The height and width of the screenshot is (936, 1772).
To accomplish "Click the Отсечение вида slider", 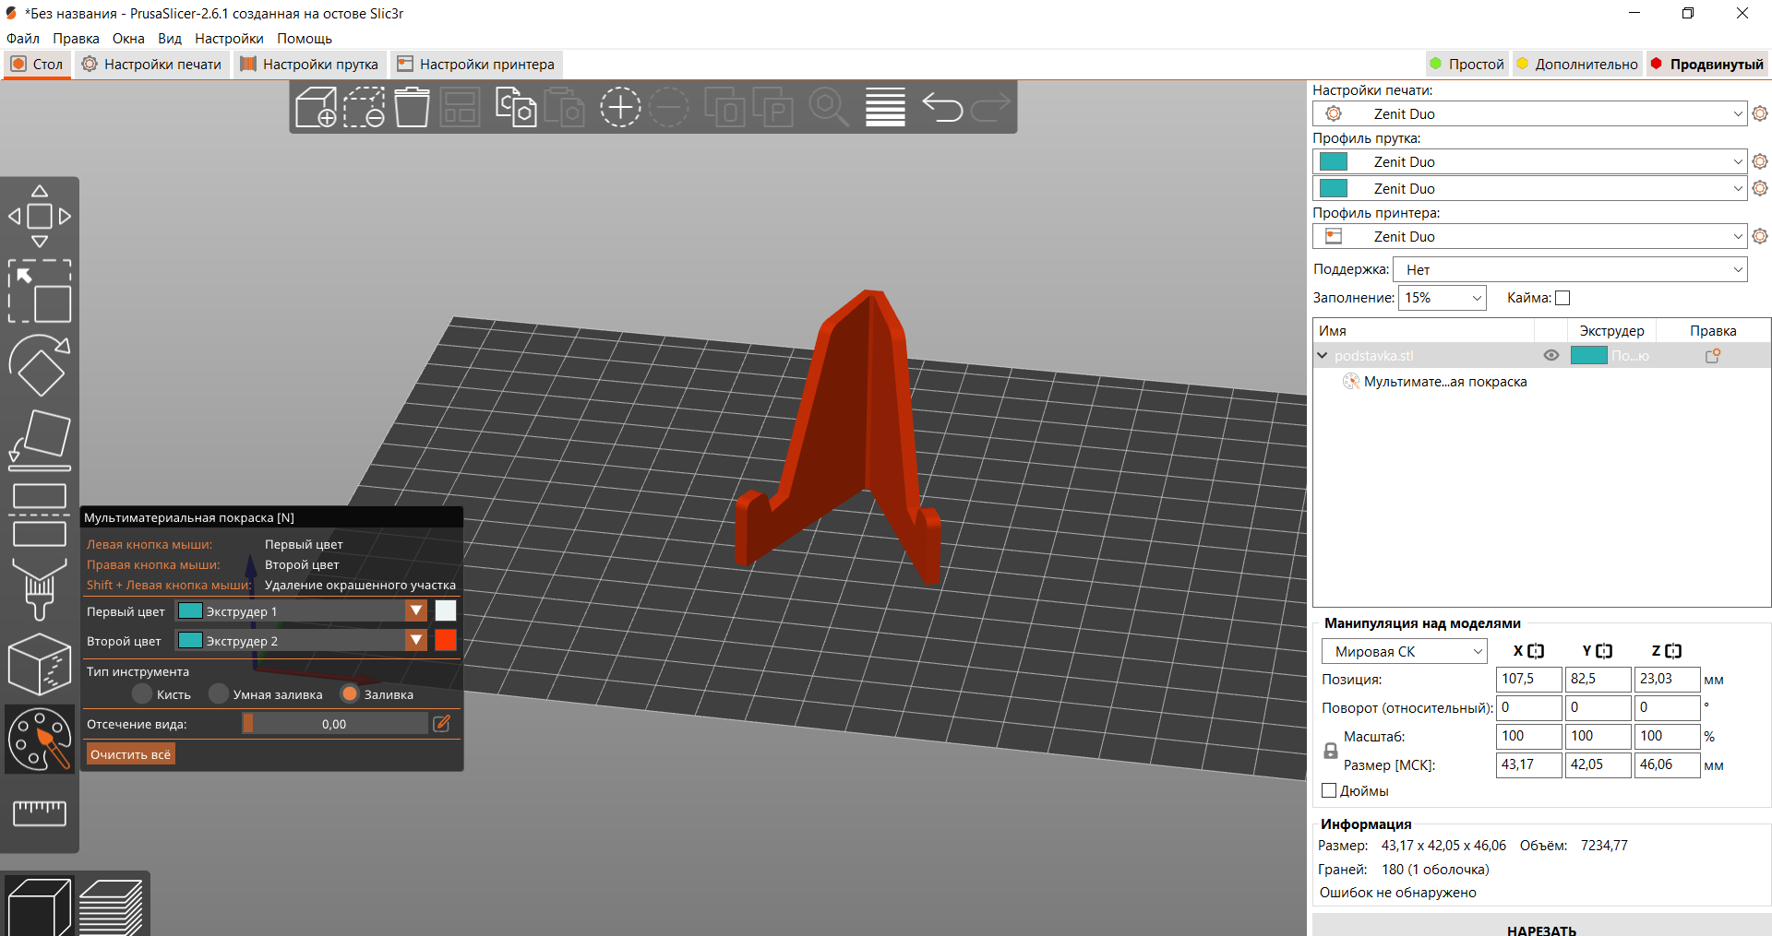I will [x=334, y=724].
